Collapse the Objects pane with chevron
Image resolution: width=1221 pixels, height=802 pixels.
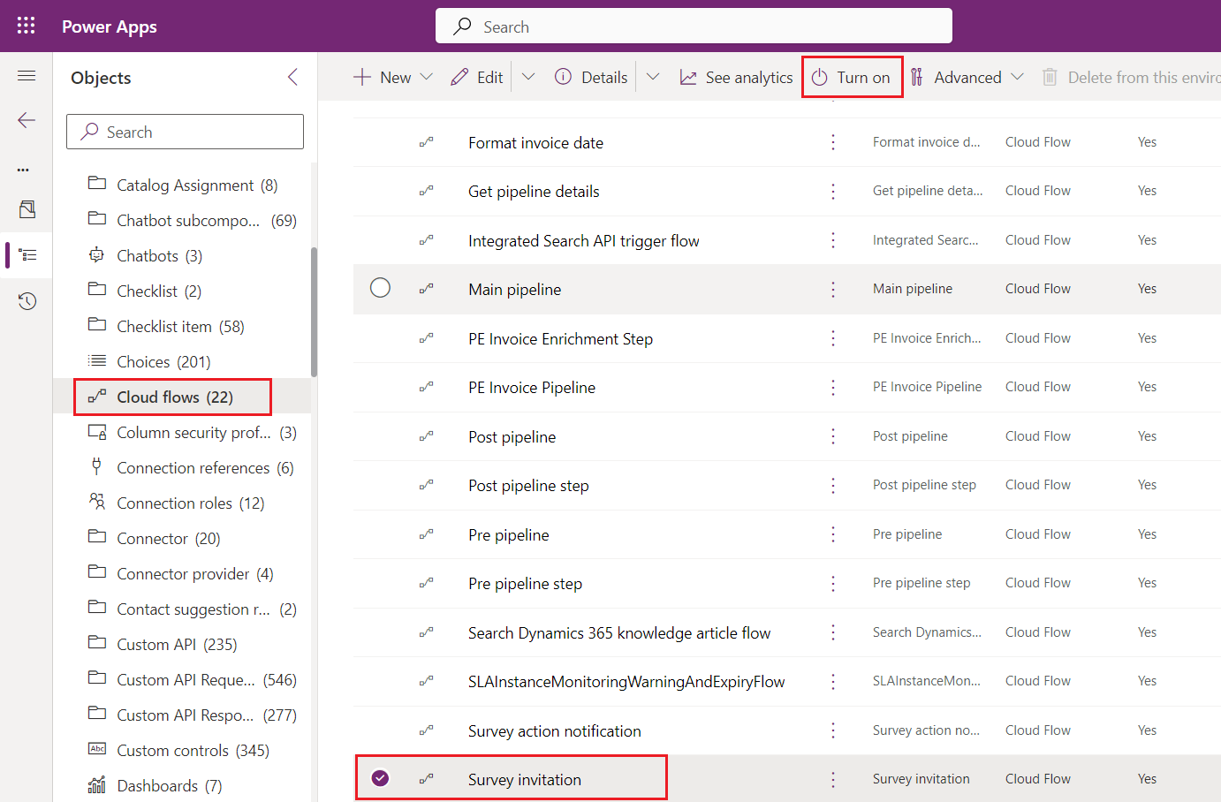point(292,78)
